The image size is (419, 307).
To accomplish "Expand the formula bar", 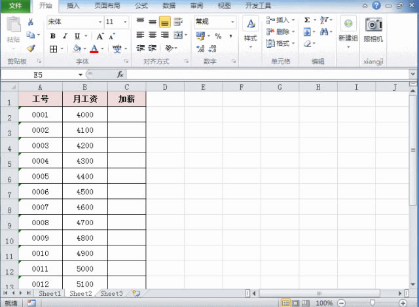I will pos(412,74).
